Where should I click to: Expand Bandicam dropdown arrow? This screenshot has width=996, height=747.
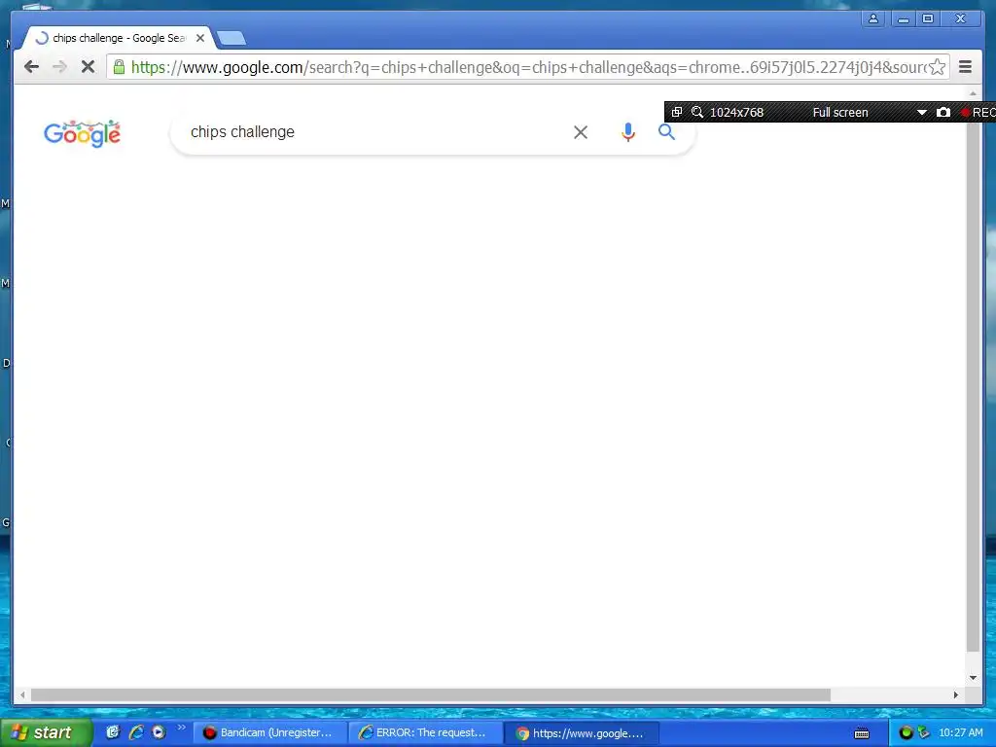click(922, 113)
